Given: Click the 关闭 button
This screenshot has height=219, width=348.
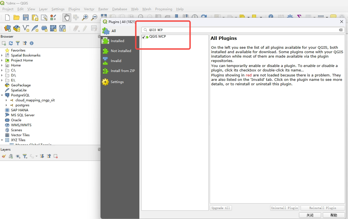Looking at the screenshot, I should point(310,215).
